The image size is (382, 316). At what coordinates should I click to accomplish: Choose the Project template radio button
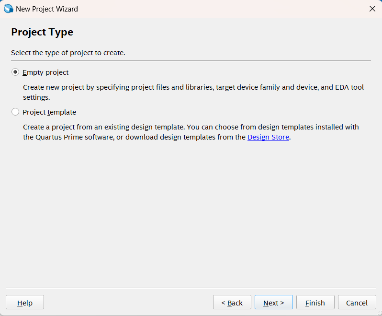(15, 112)
